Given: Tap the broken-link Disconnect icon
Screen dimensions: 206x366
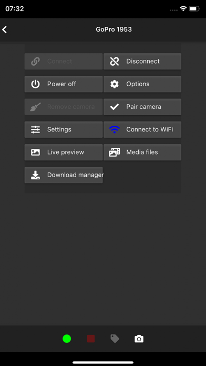Looking at the screenshot, I should tap(115, 62).
